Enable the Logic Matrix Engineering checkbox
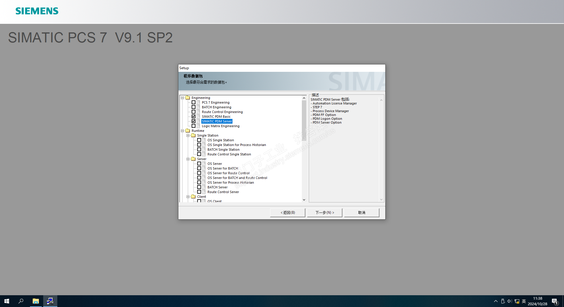 click(x=194, y=126)
